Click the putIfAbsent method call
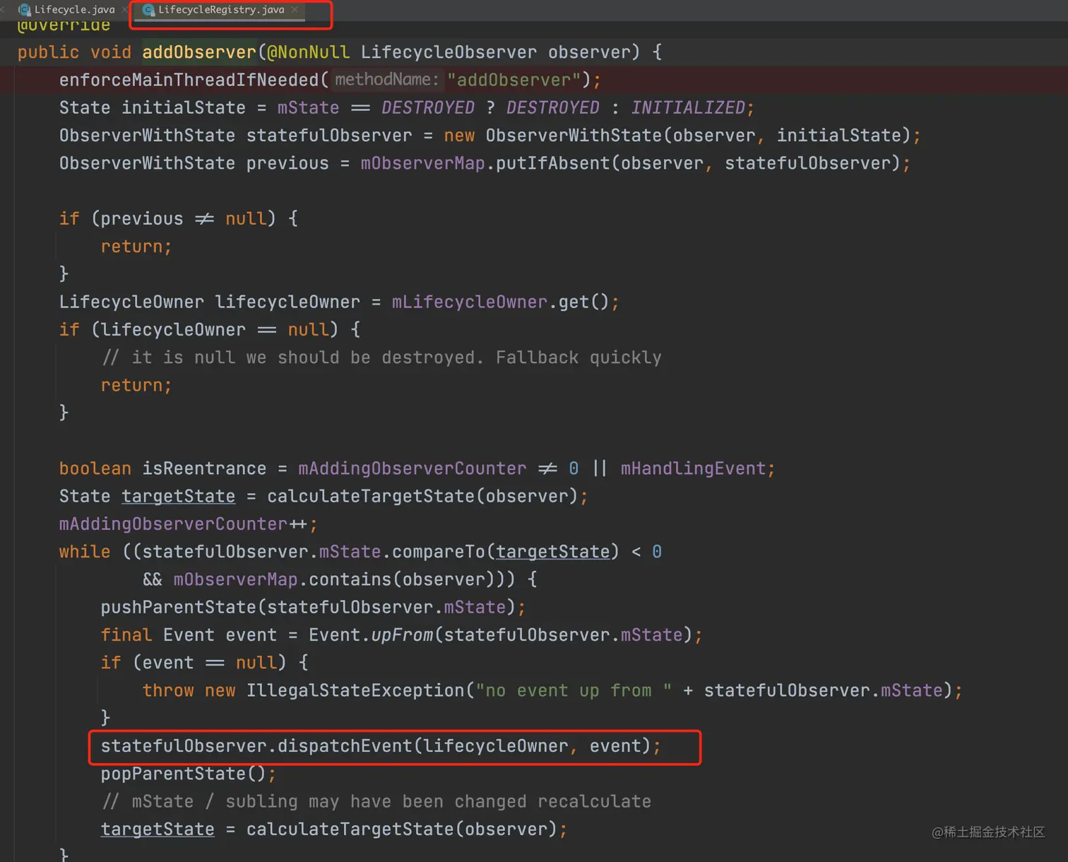The image size is (1068, 862). pos(552,163)
